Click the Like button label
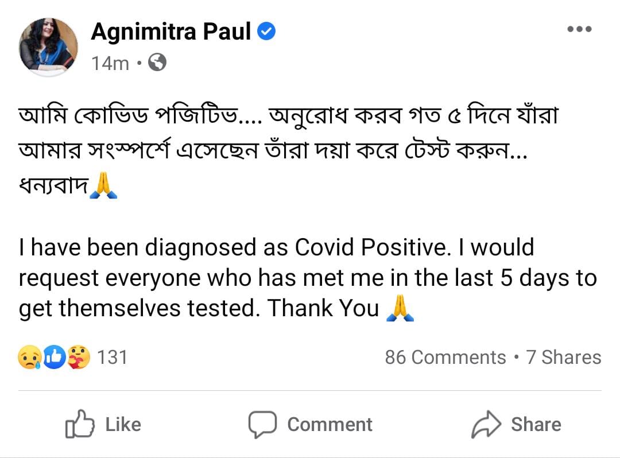This screenshot has width=620, height=458. pyautogui.click(x=123, y=424)
